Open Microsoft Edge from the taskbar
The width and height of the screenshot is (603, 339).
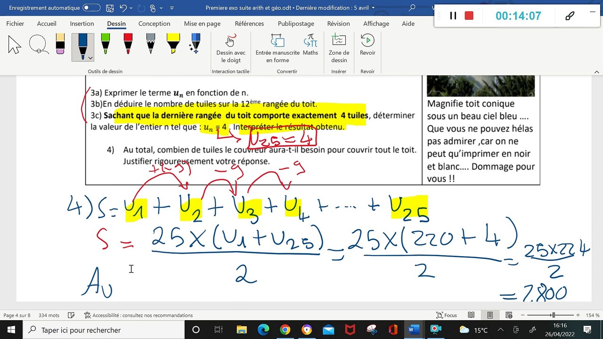point(263,330)
